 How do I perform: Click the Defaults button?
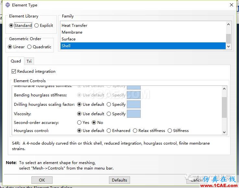[x=119, y=180]
